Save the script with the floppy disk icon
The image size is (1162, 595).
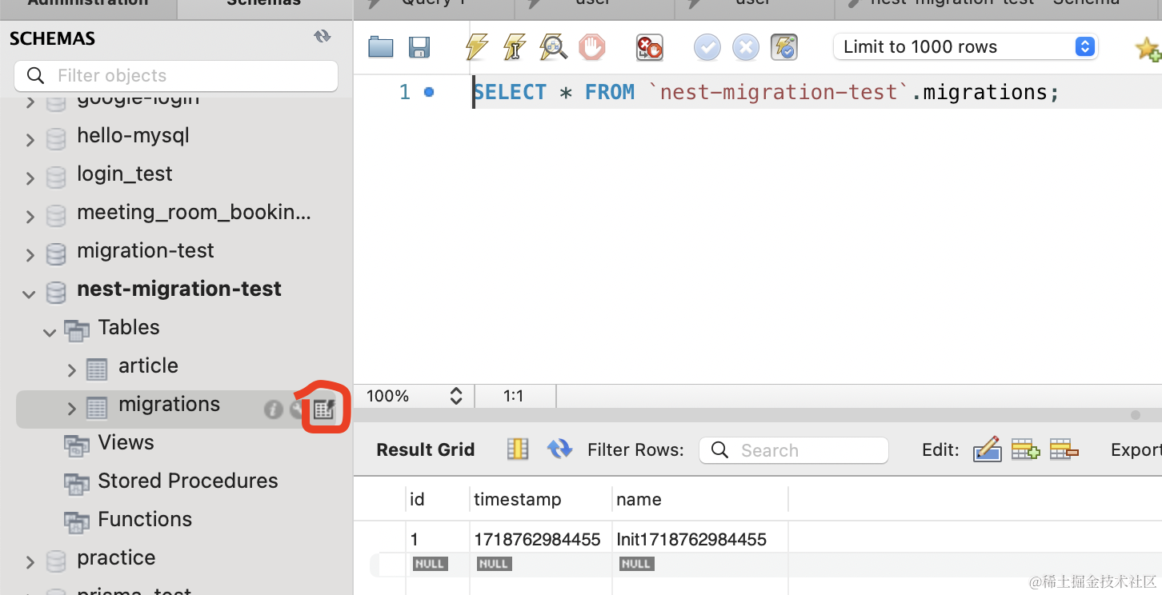[x=419, y=47]
